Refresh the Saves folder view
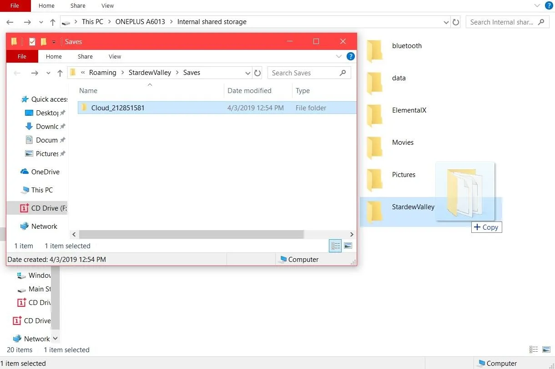This screenshot has height=369, width=555. 257,73
